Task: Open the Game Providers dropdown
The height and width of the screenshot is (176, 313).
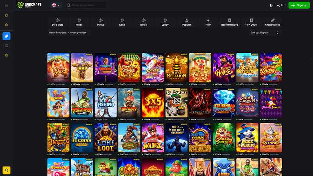Action: 69,32
